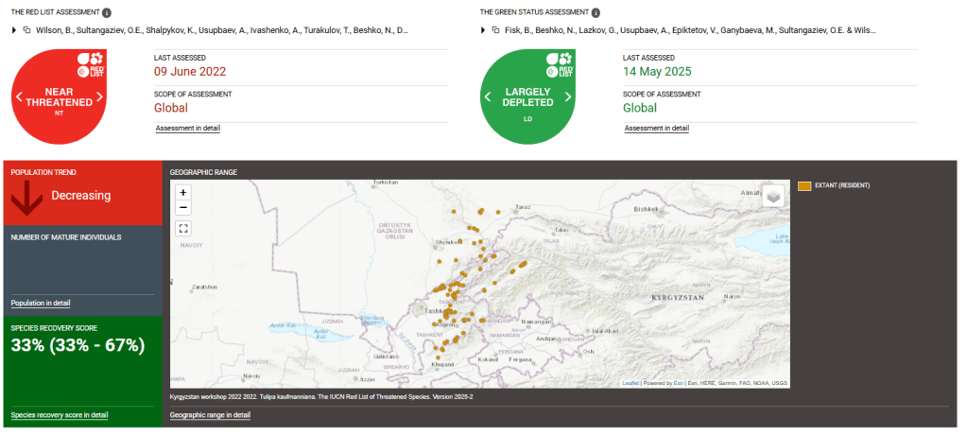Image resolution: width=967 pixels, height=436 pixels.
Task: Go to next category after Near Threatened
Action: coord(99,96)
